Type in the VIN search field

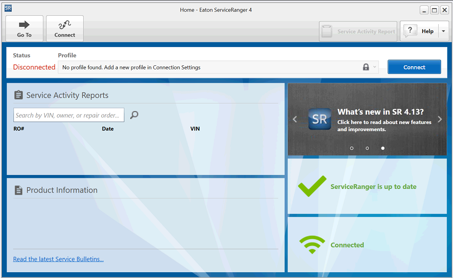69,115
